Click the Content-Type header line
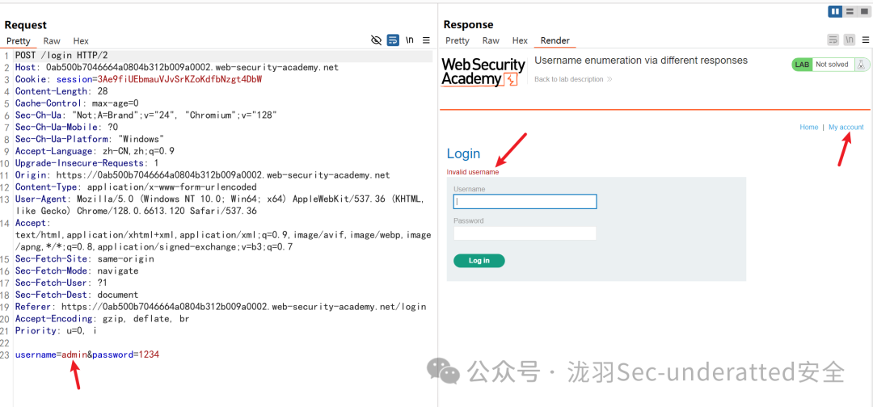Image resolution: width=873 pixels, height=407 pixels. click(136, 187)
